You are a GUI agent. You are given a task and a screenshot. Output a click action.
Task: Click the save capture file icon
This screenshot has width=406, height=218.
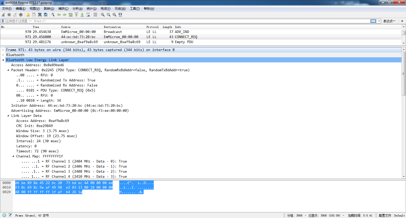pos(34,15)
